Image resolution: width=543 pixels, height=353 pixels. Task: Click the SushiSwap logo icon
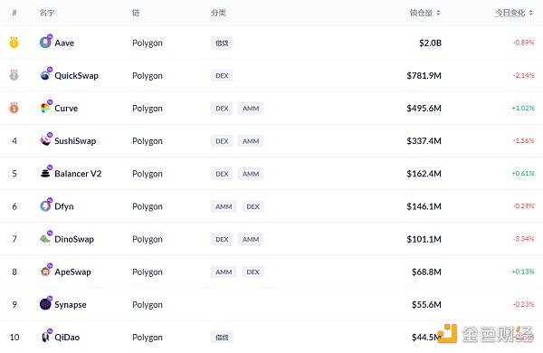pyautogui.click(x=45, y=140)
